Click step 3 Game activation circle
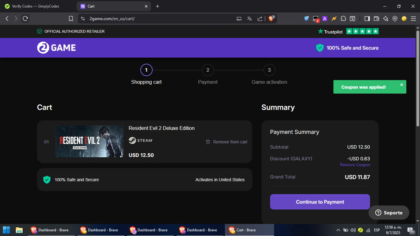Image resolution: width=420 pixels, height=236 pixels. 269,70
